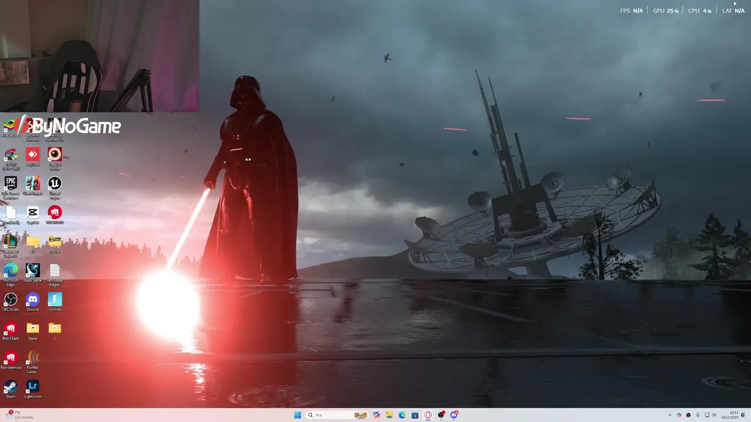
Task: Open File Explorer from the taskbar
Action: tap(389, 415)
